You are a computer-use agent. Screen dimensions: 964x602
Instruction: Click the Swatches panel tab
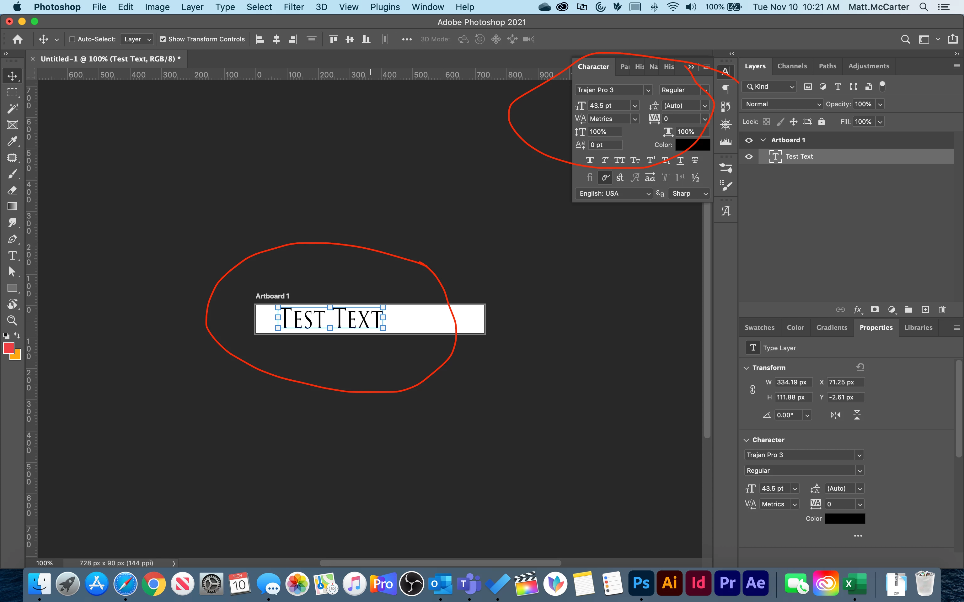[x=759, y=328]
